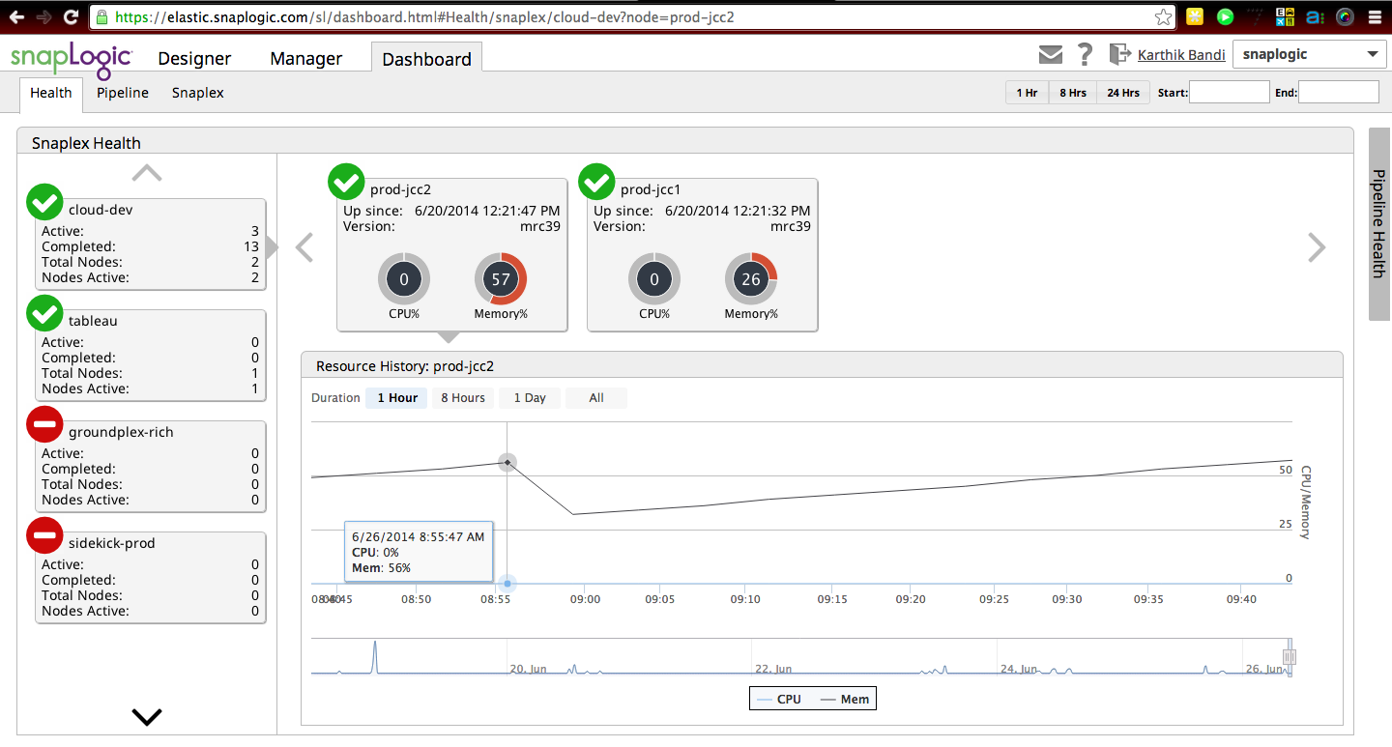1392x747 pixels.
Task: Click the sidekick-prod red stop status icon
Action: point(44,534)
